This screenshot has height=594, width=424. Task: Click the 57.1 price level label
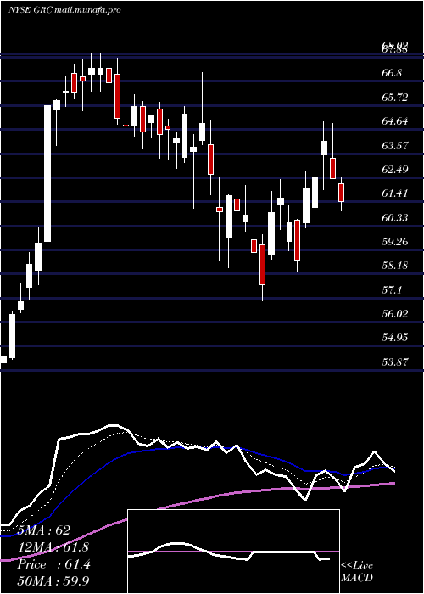392,290
